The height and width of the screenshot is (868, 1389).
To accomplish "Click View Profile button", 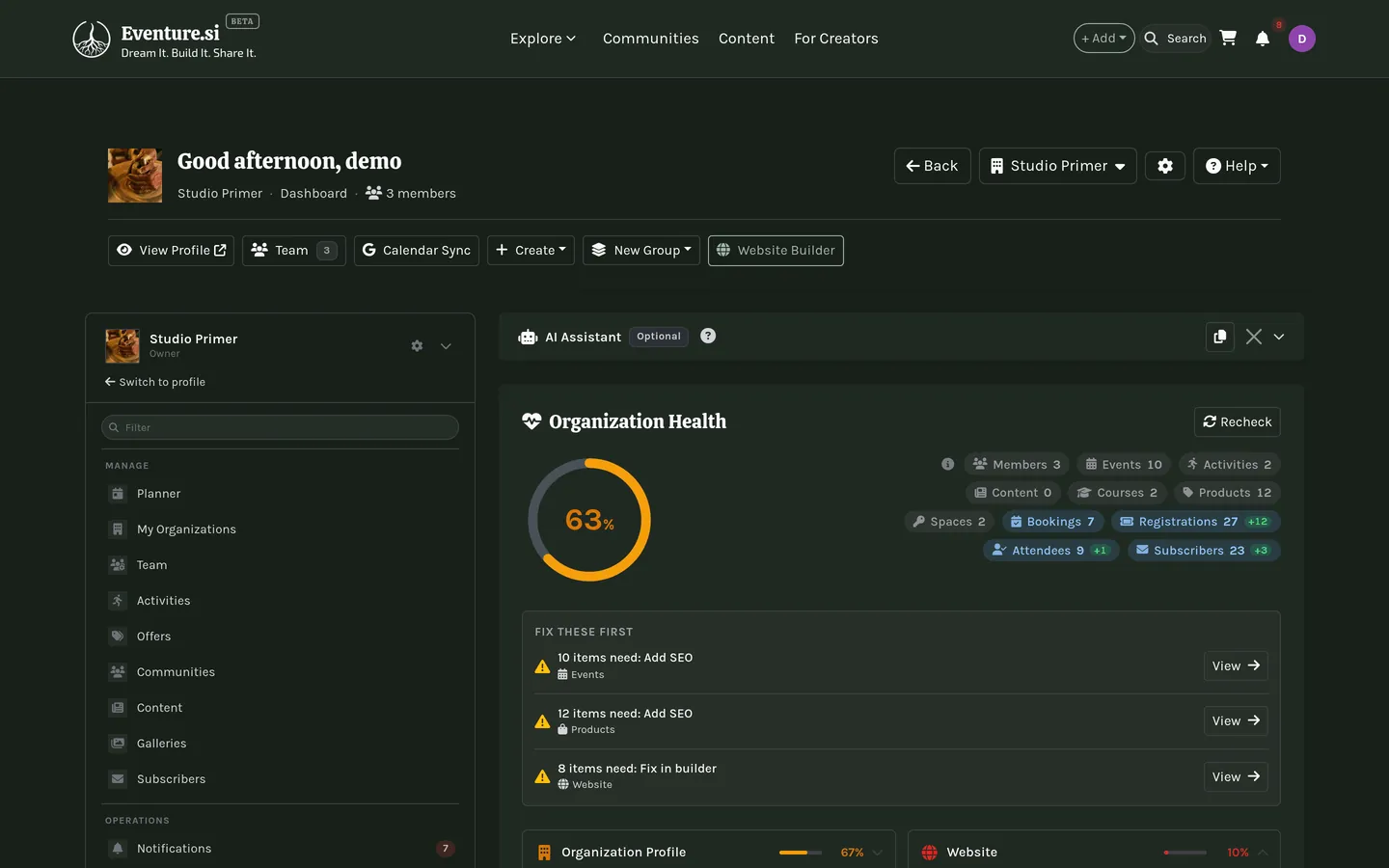I will 171,251.
